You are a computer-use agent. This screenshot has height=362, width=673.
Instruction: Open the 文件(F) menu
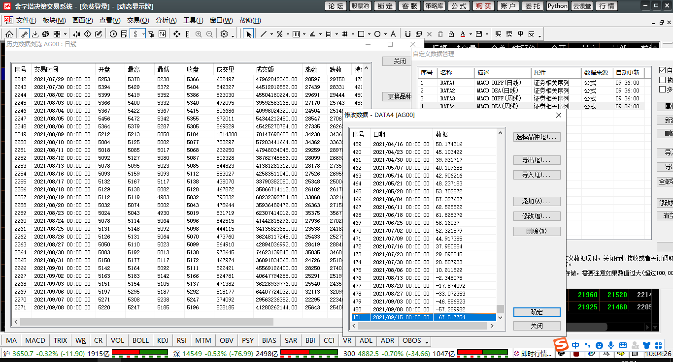click(x=26, y=20)
